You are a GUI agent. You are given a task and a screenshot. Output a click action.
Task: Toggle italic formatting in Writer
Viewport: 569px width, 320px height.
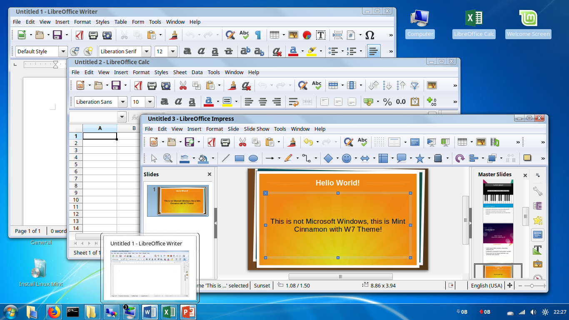coord(201,51)
